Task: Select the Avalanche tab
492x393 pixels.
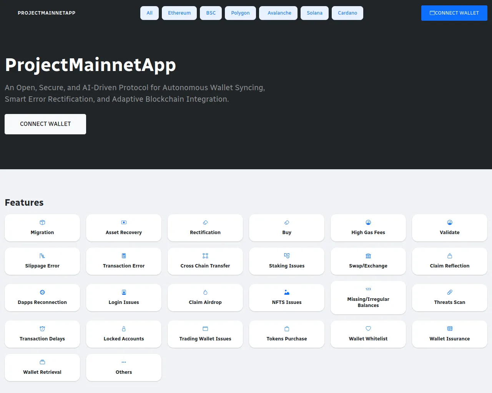Action: pos(278,13)
